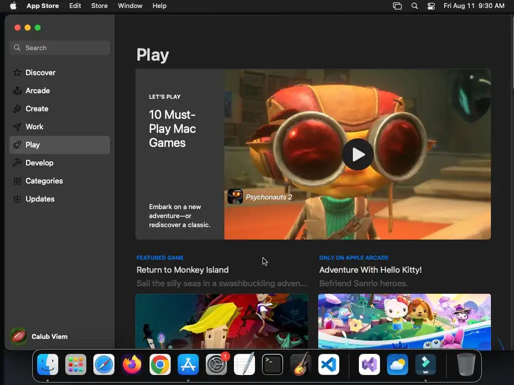Open the cloud weather app in Dock

(398, 364)
